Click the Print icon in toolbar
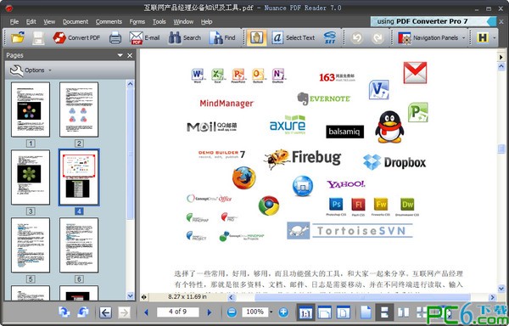 pyautogui.click(x=115, y=38)
